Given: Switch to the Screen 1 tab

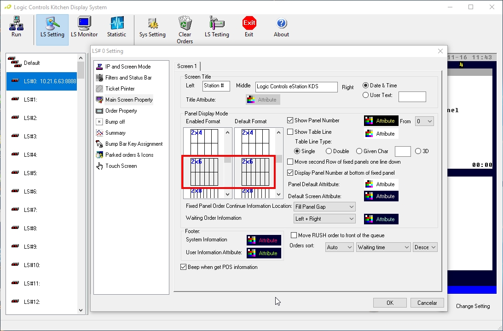Looking at the screenshot, I should coord(187,66).
